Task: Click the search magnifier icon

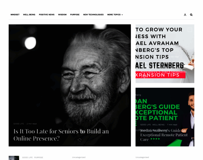Action: coord(191,15)
